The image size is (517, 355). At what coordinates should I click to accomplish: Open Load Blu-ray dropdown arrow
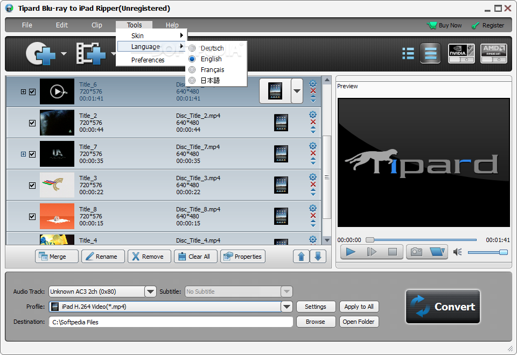[64, 53]
